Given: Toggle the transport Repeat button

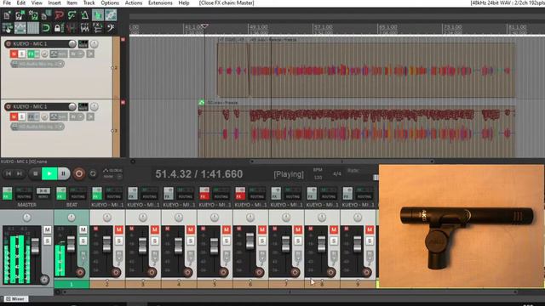Looking at the screenshot, I should click(93, 173).
